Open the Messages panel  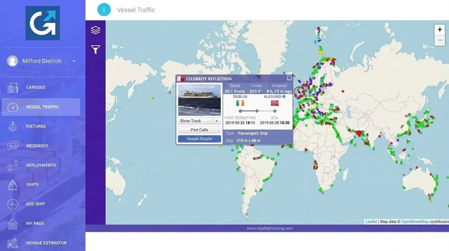37,145
